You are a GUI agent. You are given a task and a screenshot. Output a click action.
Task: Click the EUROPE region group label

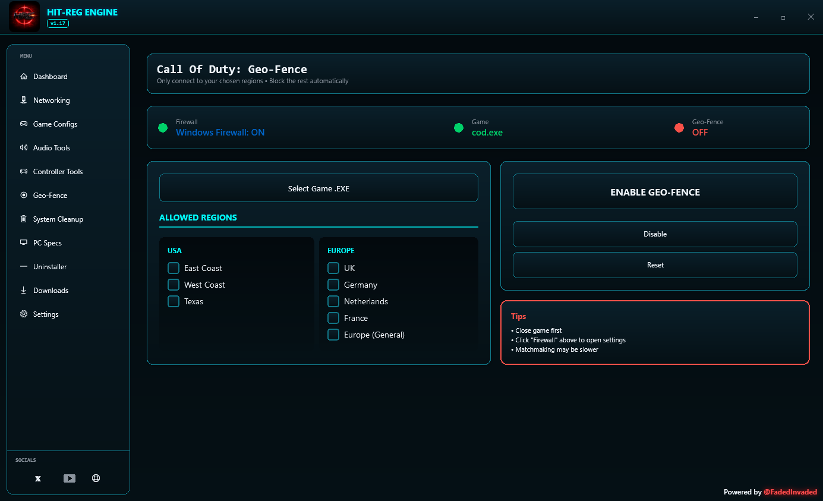pos(341,251)
